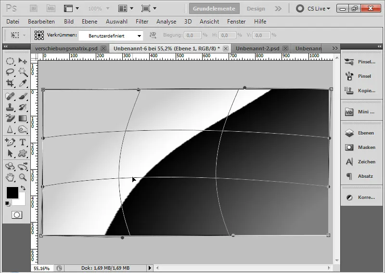This screenshot has width=385, height=273.
Task: Swap foreground and background colors
Action: pyautogui.click(x=23, y=188)
